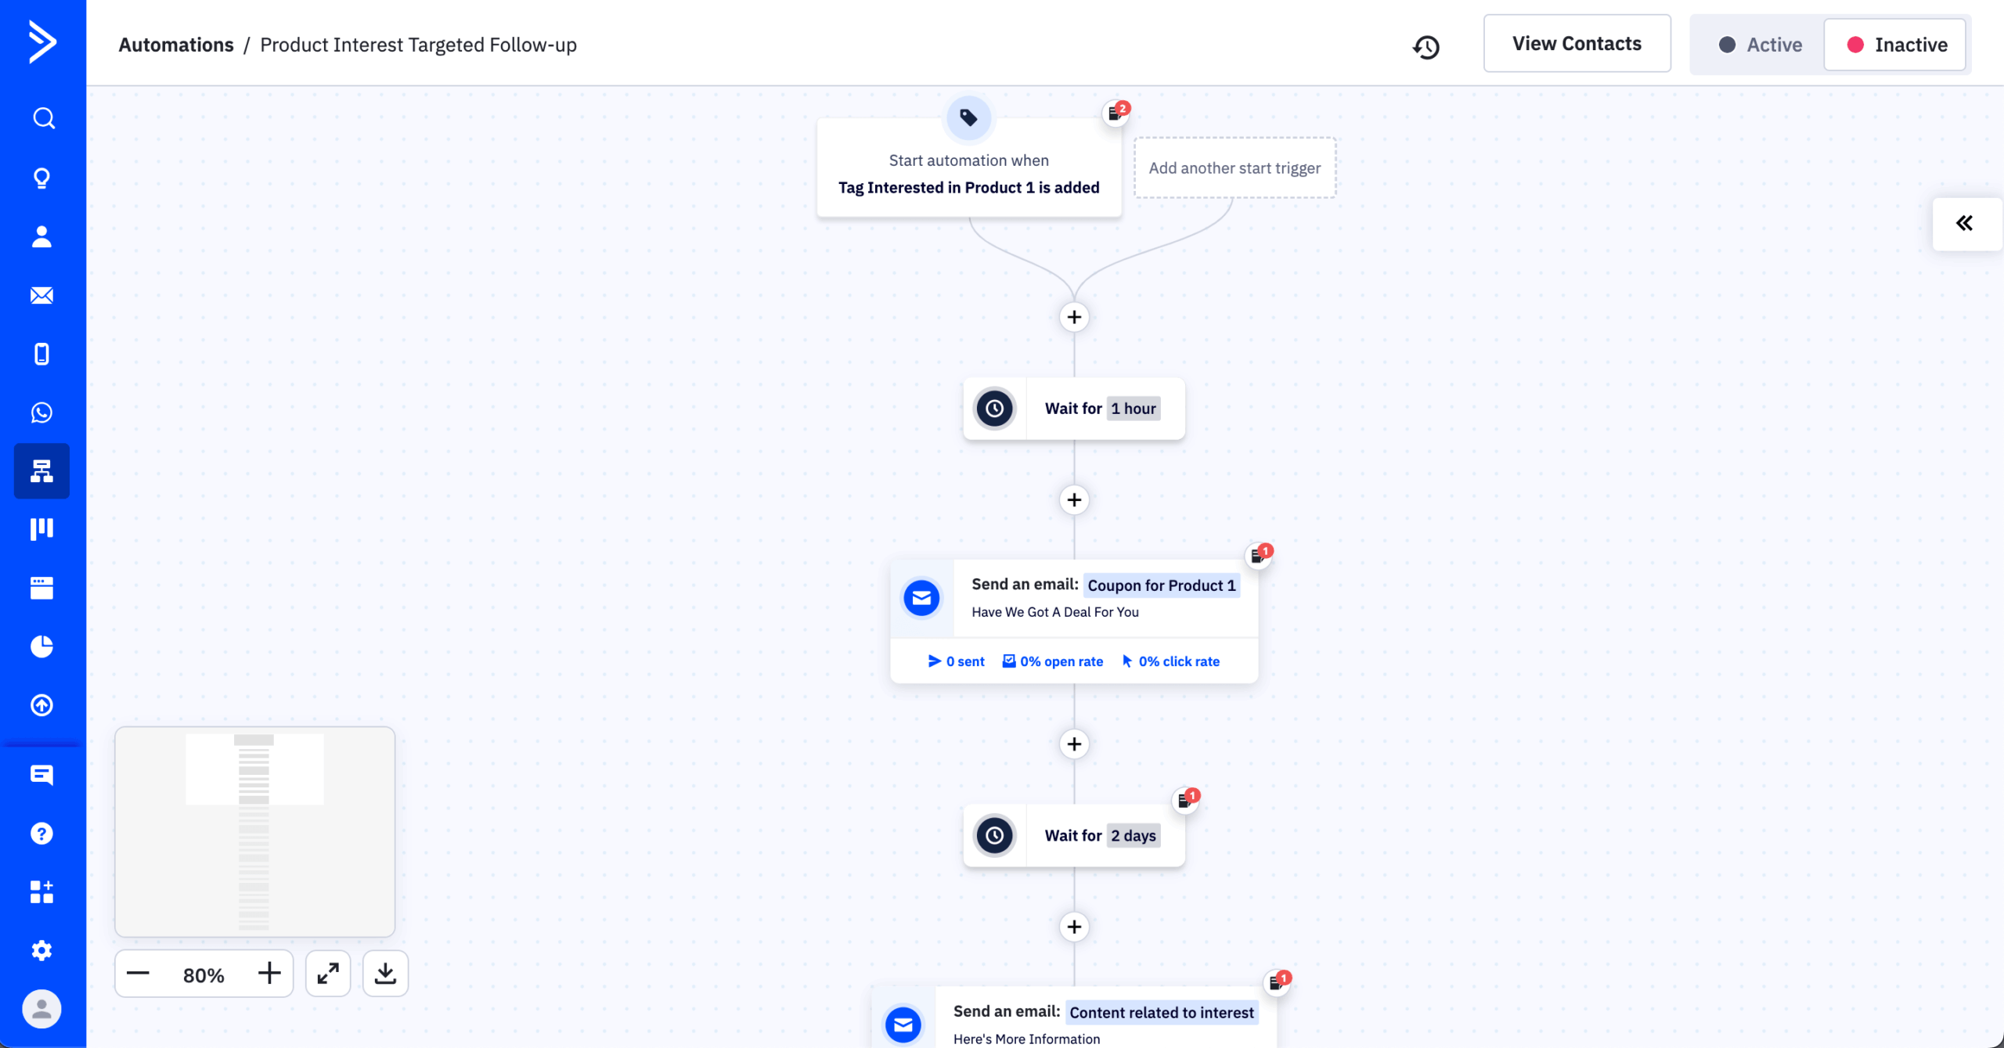Screen dimensions: 2004x1048
Task: Open notes badge on Coupon for Product 1 email
Action: 1259,555
